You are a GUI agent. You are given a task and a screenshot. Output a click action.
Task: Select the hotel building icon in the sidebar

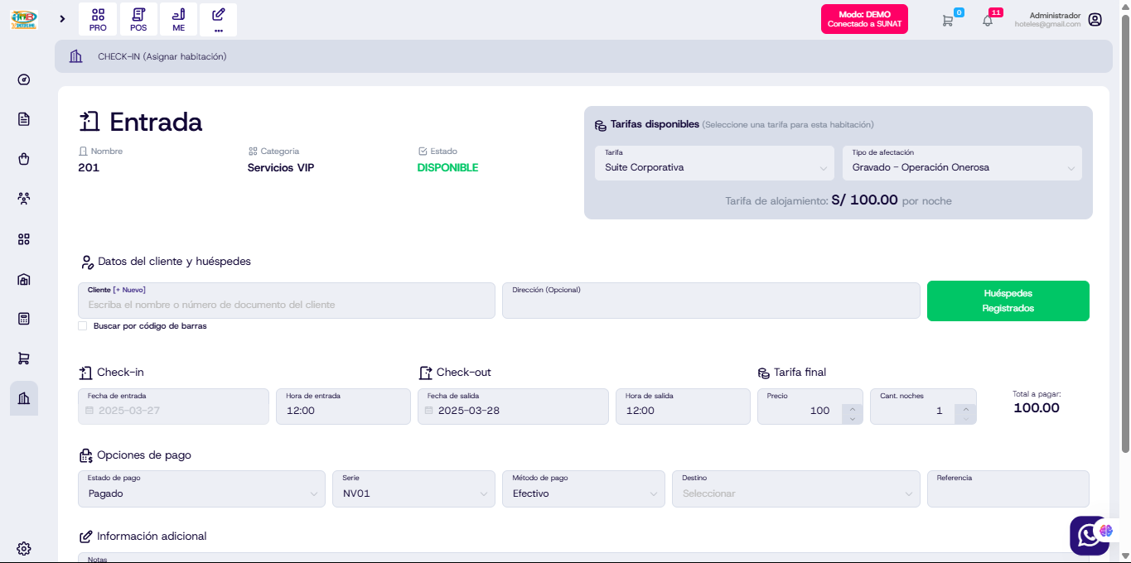tap(23, 398)
